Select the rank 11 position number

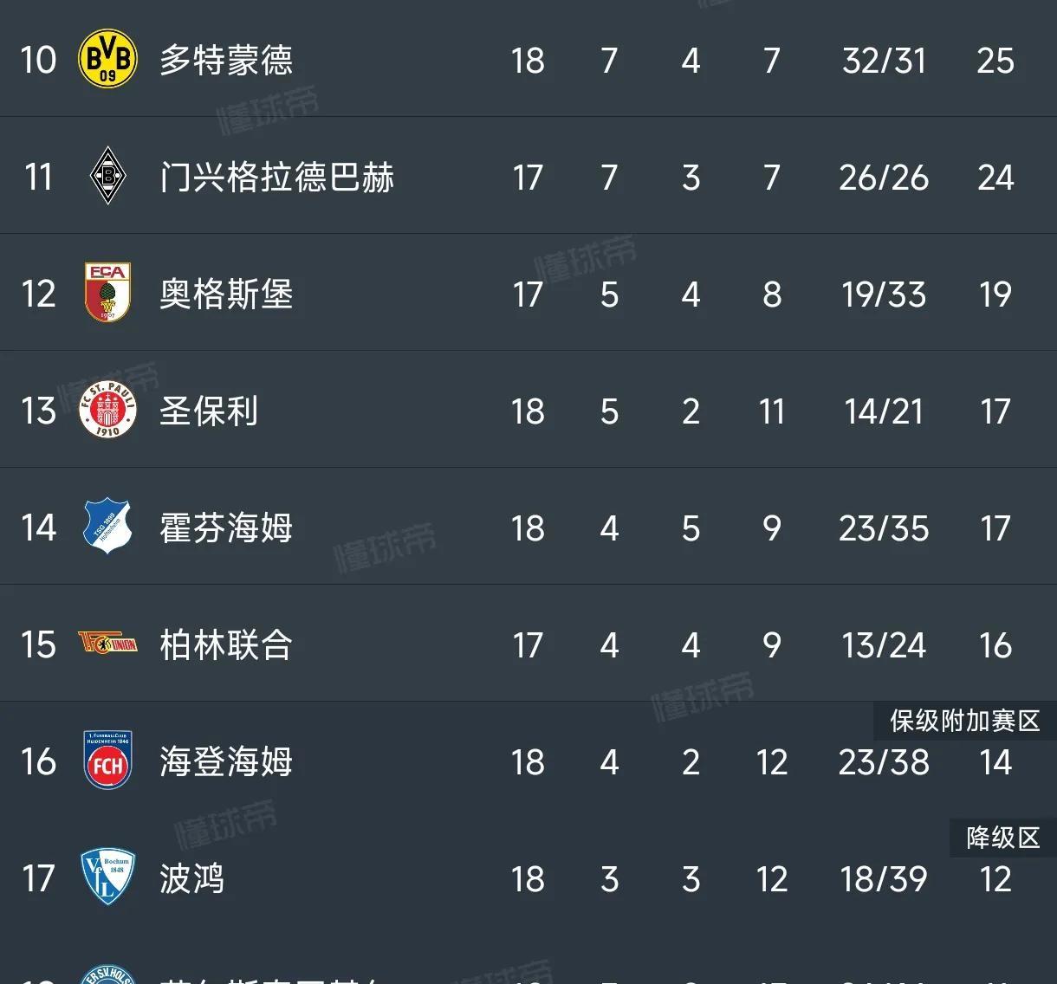click(38, 176)
